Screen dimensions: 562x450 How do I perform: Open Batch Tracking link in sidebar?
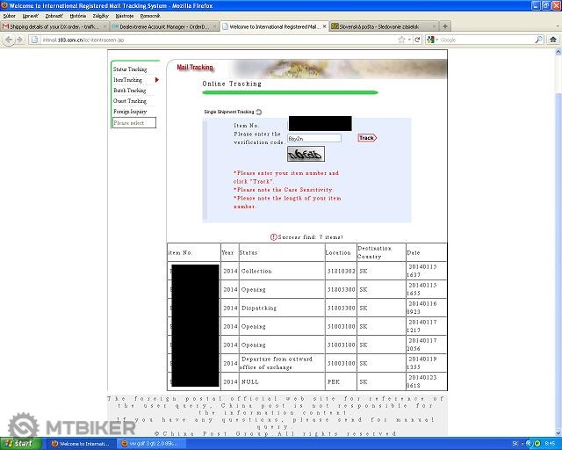[130, 91]
